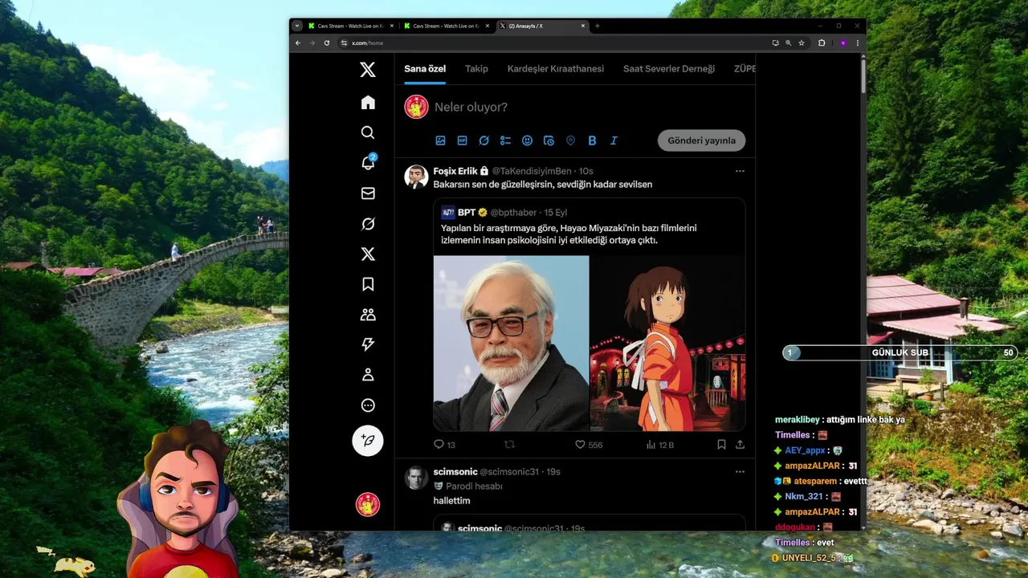Open the tab search dropdown arrow

point(296,26)
